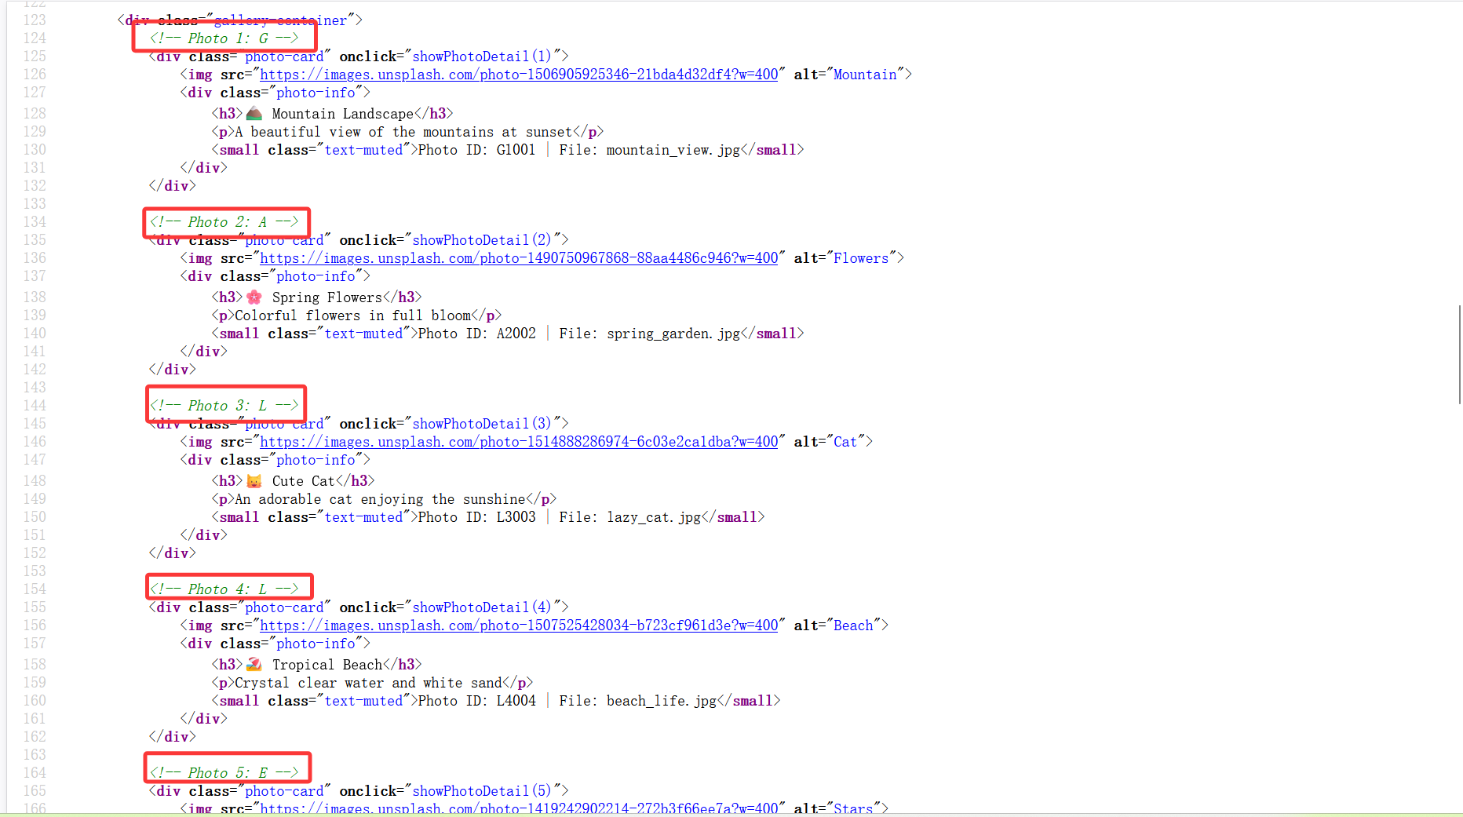The height and width of the screenshot is (817, 1463).
Task: Click the Photo 2: A comment
Action: click(x=224, y=222)
